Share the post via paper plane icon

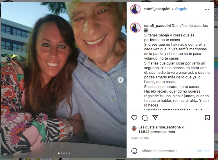tap(155, 117)
